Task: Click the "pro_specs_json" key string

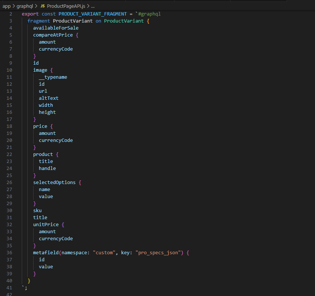Action: [158, 253]
